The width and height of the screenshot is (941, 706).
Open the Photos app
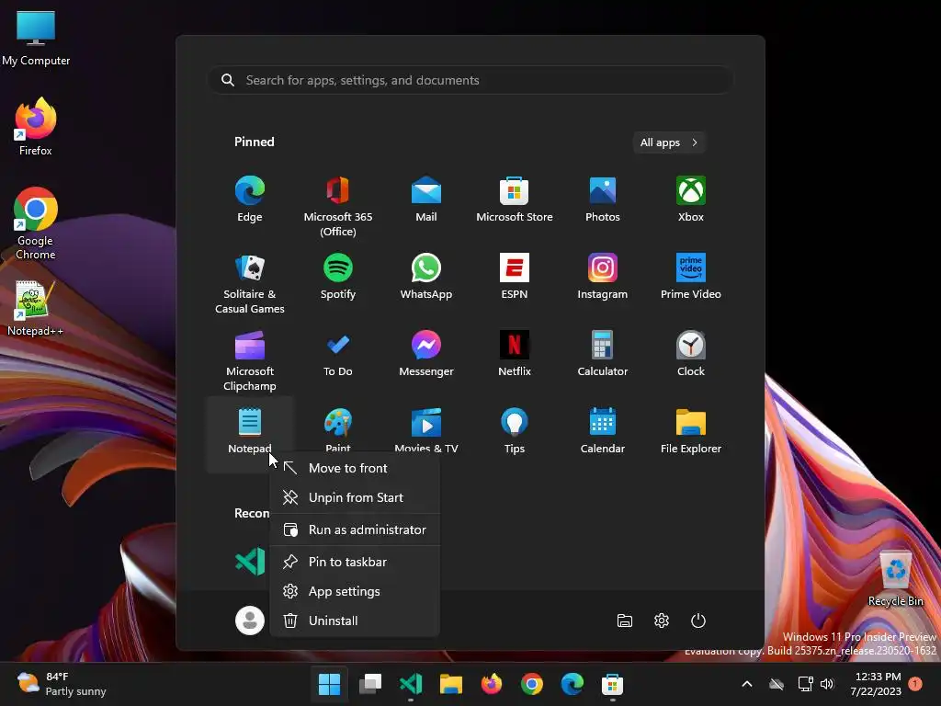pyautogui.click(x=603, y=199)
